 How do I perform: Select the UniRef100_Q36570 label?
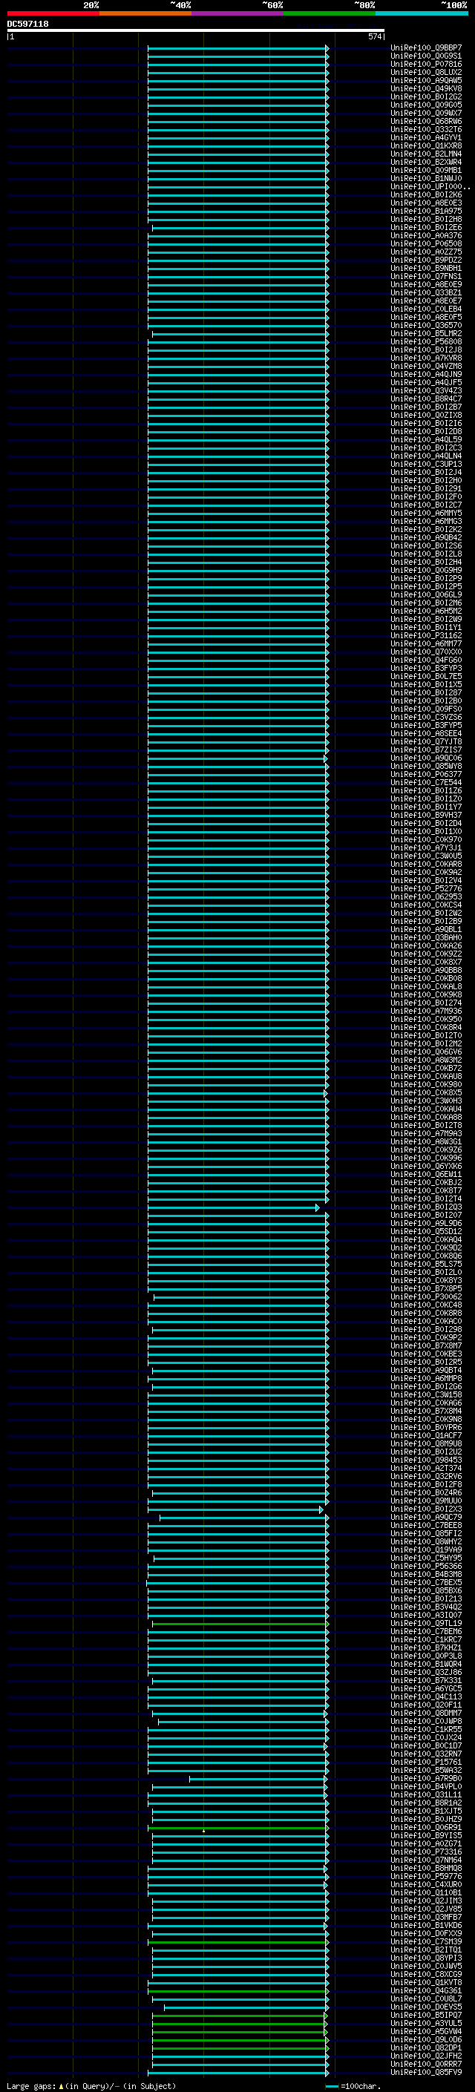[x=426, y=326]
